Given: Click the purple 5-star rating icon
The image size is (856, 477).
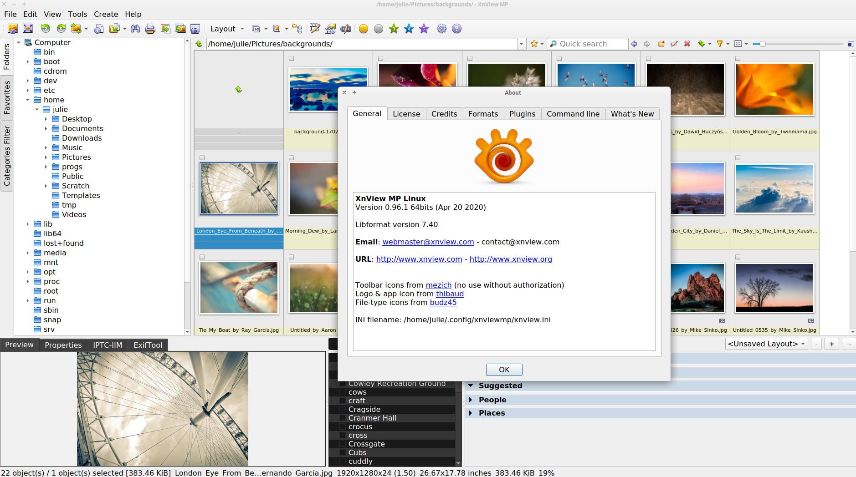Looking at the screenshot, I should [x=424, y=29].
